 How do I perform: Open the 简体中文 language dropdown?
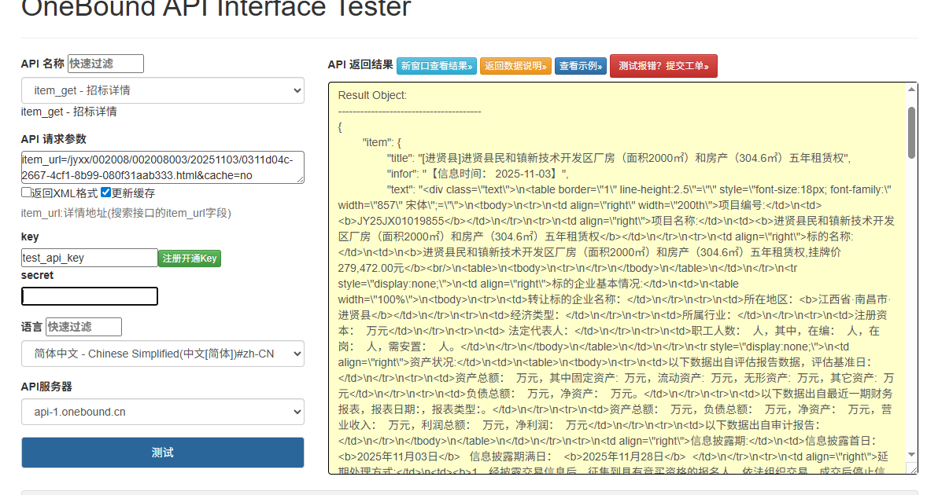pyautogui.click(x=163, y=354)
